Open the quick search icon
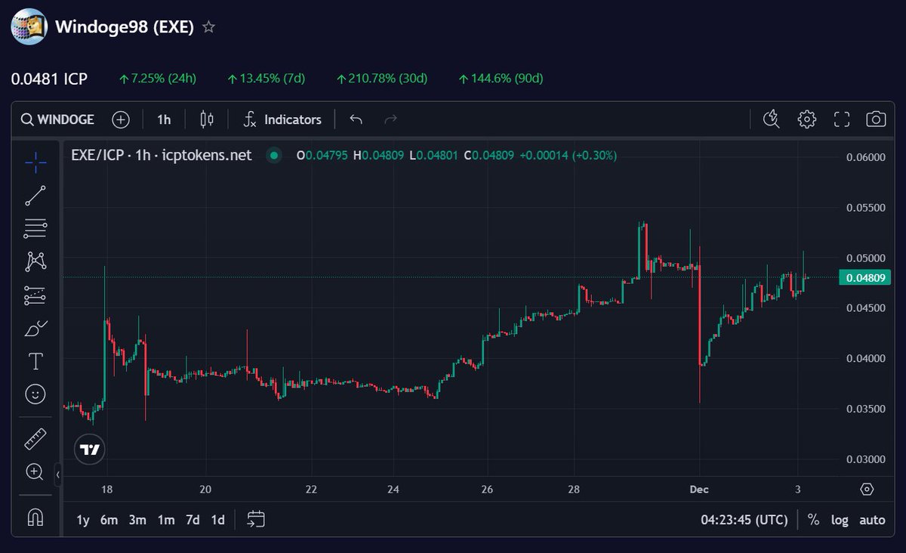906x553 pixels. click(x=772, y=119)
